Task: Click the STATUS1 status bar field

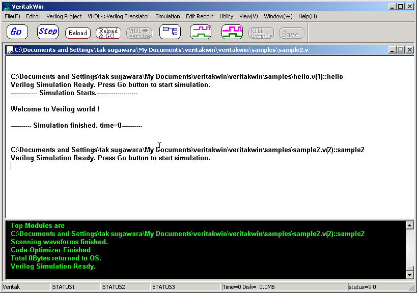Action: point(75,287)
